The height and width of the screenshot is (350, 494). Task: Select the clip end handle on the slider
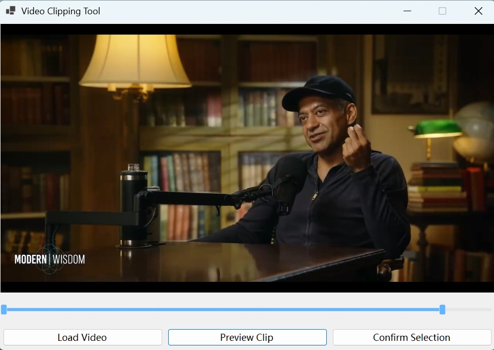(x=442, y=309)
